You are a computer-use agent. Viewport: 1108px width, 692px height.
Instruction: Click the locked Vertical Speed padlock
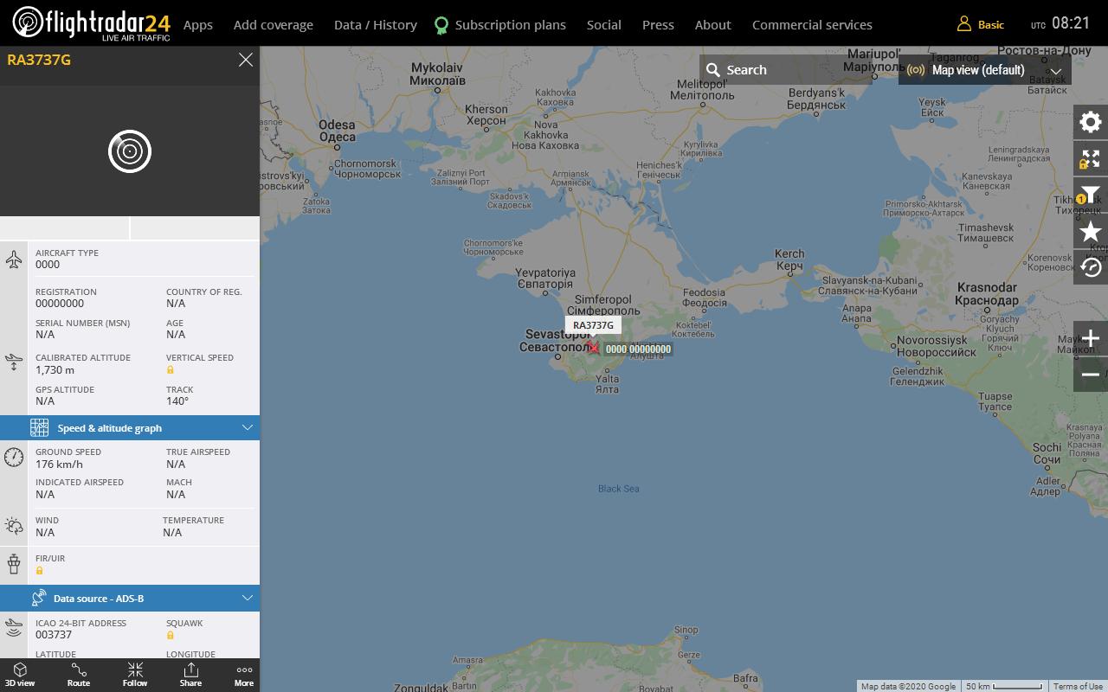coord(171,370)
